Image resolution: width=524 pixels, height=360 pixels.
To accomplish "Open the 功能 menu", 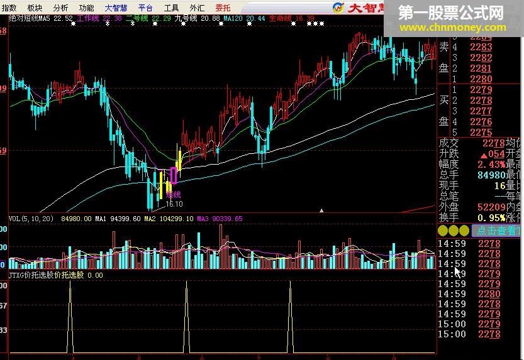I will click(86, 8).
